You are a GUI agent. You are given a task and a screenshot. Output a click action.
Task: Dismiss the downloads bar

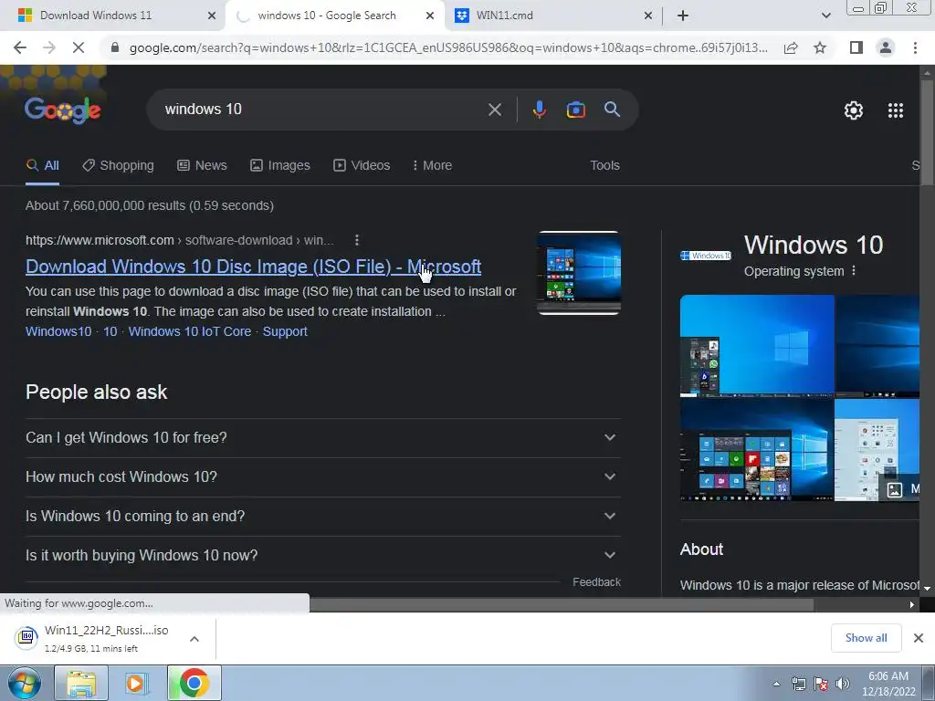pos(919,638)
